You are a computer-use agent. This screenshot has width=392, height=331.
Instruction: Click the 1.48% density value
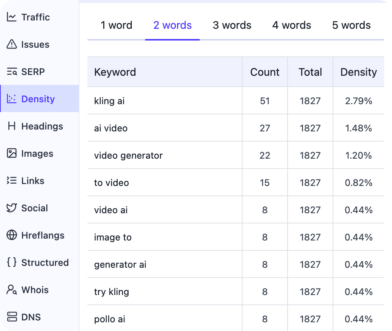[x=358, y=128]
